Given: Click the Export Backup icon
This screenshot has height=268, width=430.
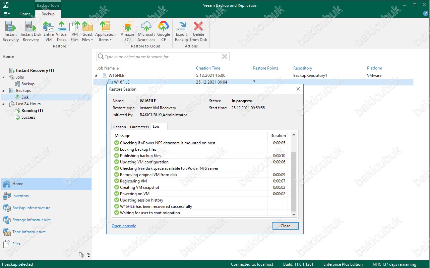Looking at the screenshot, I should point(181,31).
